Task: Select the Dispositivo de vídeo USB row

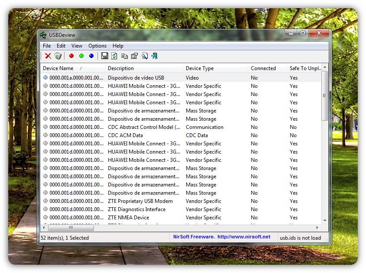Action: click(x=181, y=77)
